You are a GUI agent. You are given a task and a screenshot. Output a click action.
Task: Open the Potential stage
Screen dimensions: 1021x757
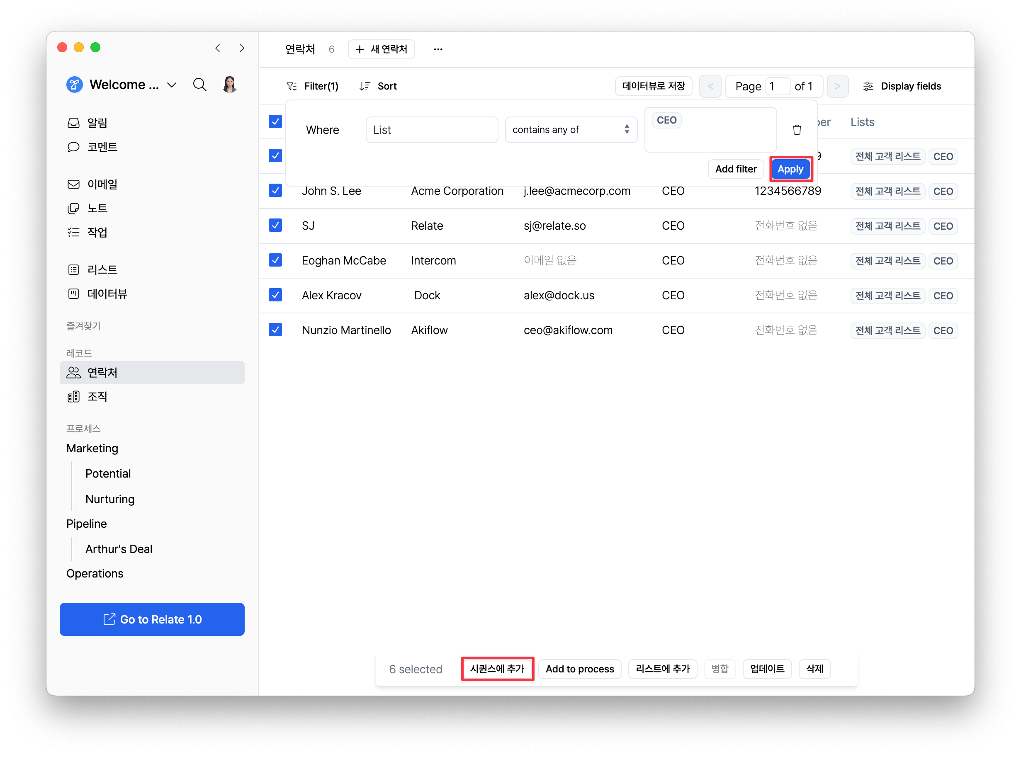coord(108,473)
